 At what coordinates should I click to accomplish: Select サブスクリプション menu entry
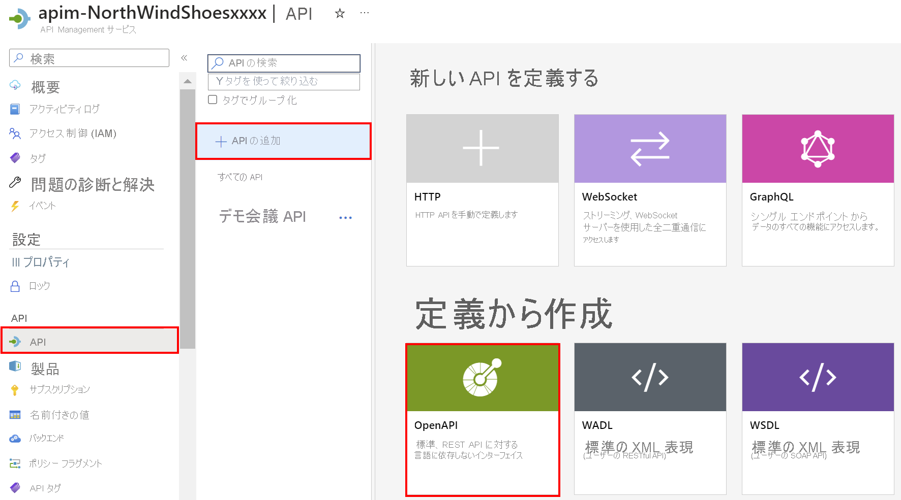point(59,389)
